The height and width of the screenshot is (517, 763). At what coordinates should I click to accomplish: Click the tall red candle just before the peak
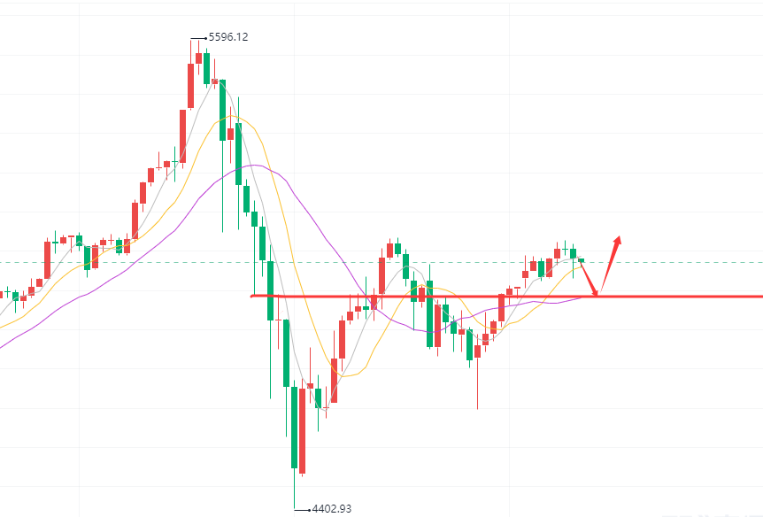(190, 85)
